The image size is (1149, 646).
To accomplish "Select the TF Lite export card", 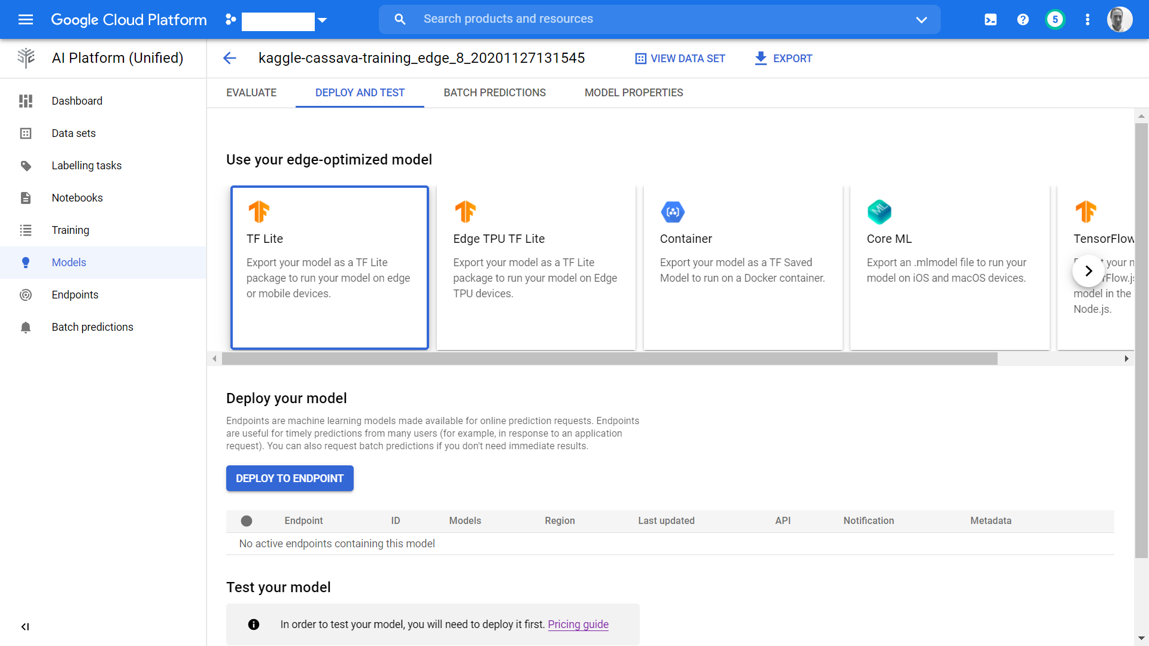I will pos(330,267).
